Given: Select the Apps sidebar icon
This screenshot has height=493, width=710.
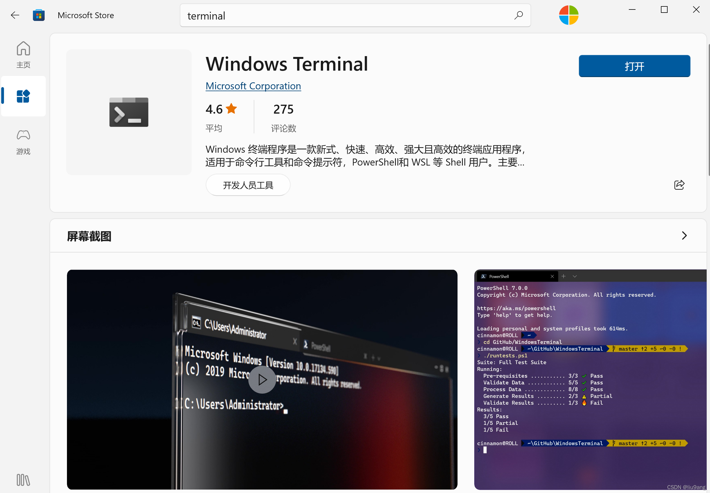Looking at the screenshot, I should (23, 96).
